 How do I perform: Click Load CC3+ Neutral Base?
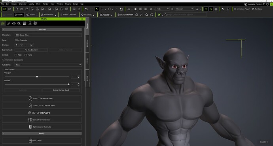coord(42,98)
